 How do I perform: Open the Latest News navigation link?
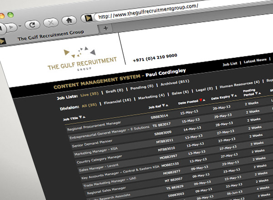pos(255,60)
